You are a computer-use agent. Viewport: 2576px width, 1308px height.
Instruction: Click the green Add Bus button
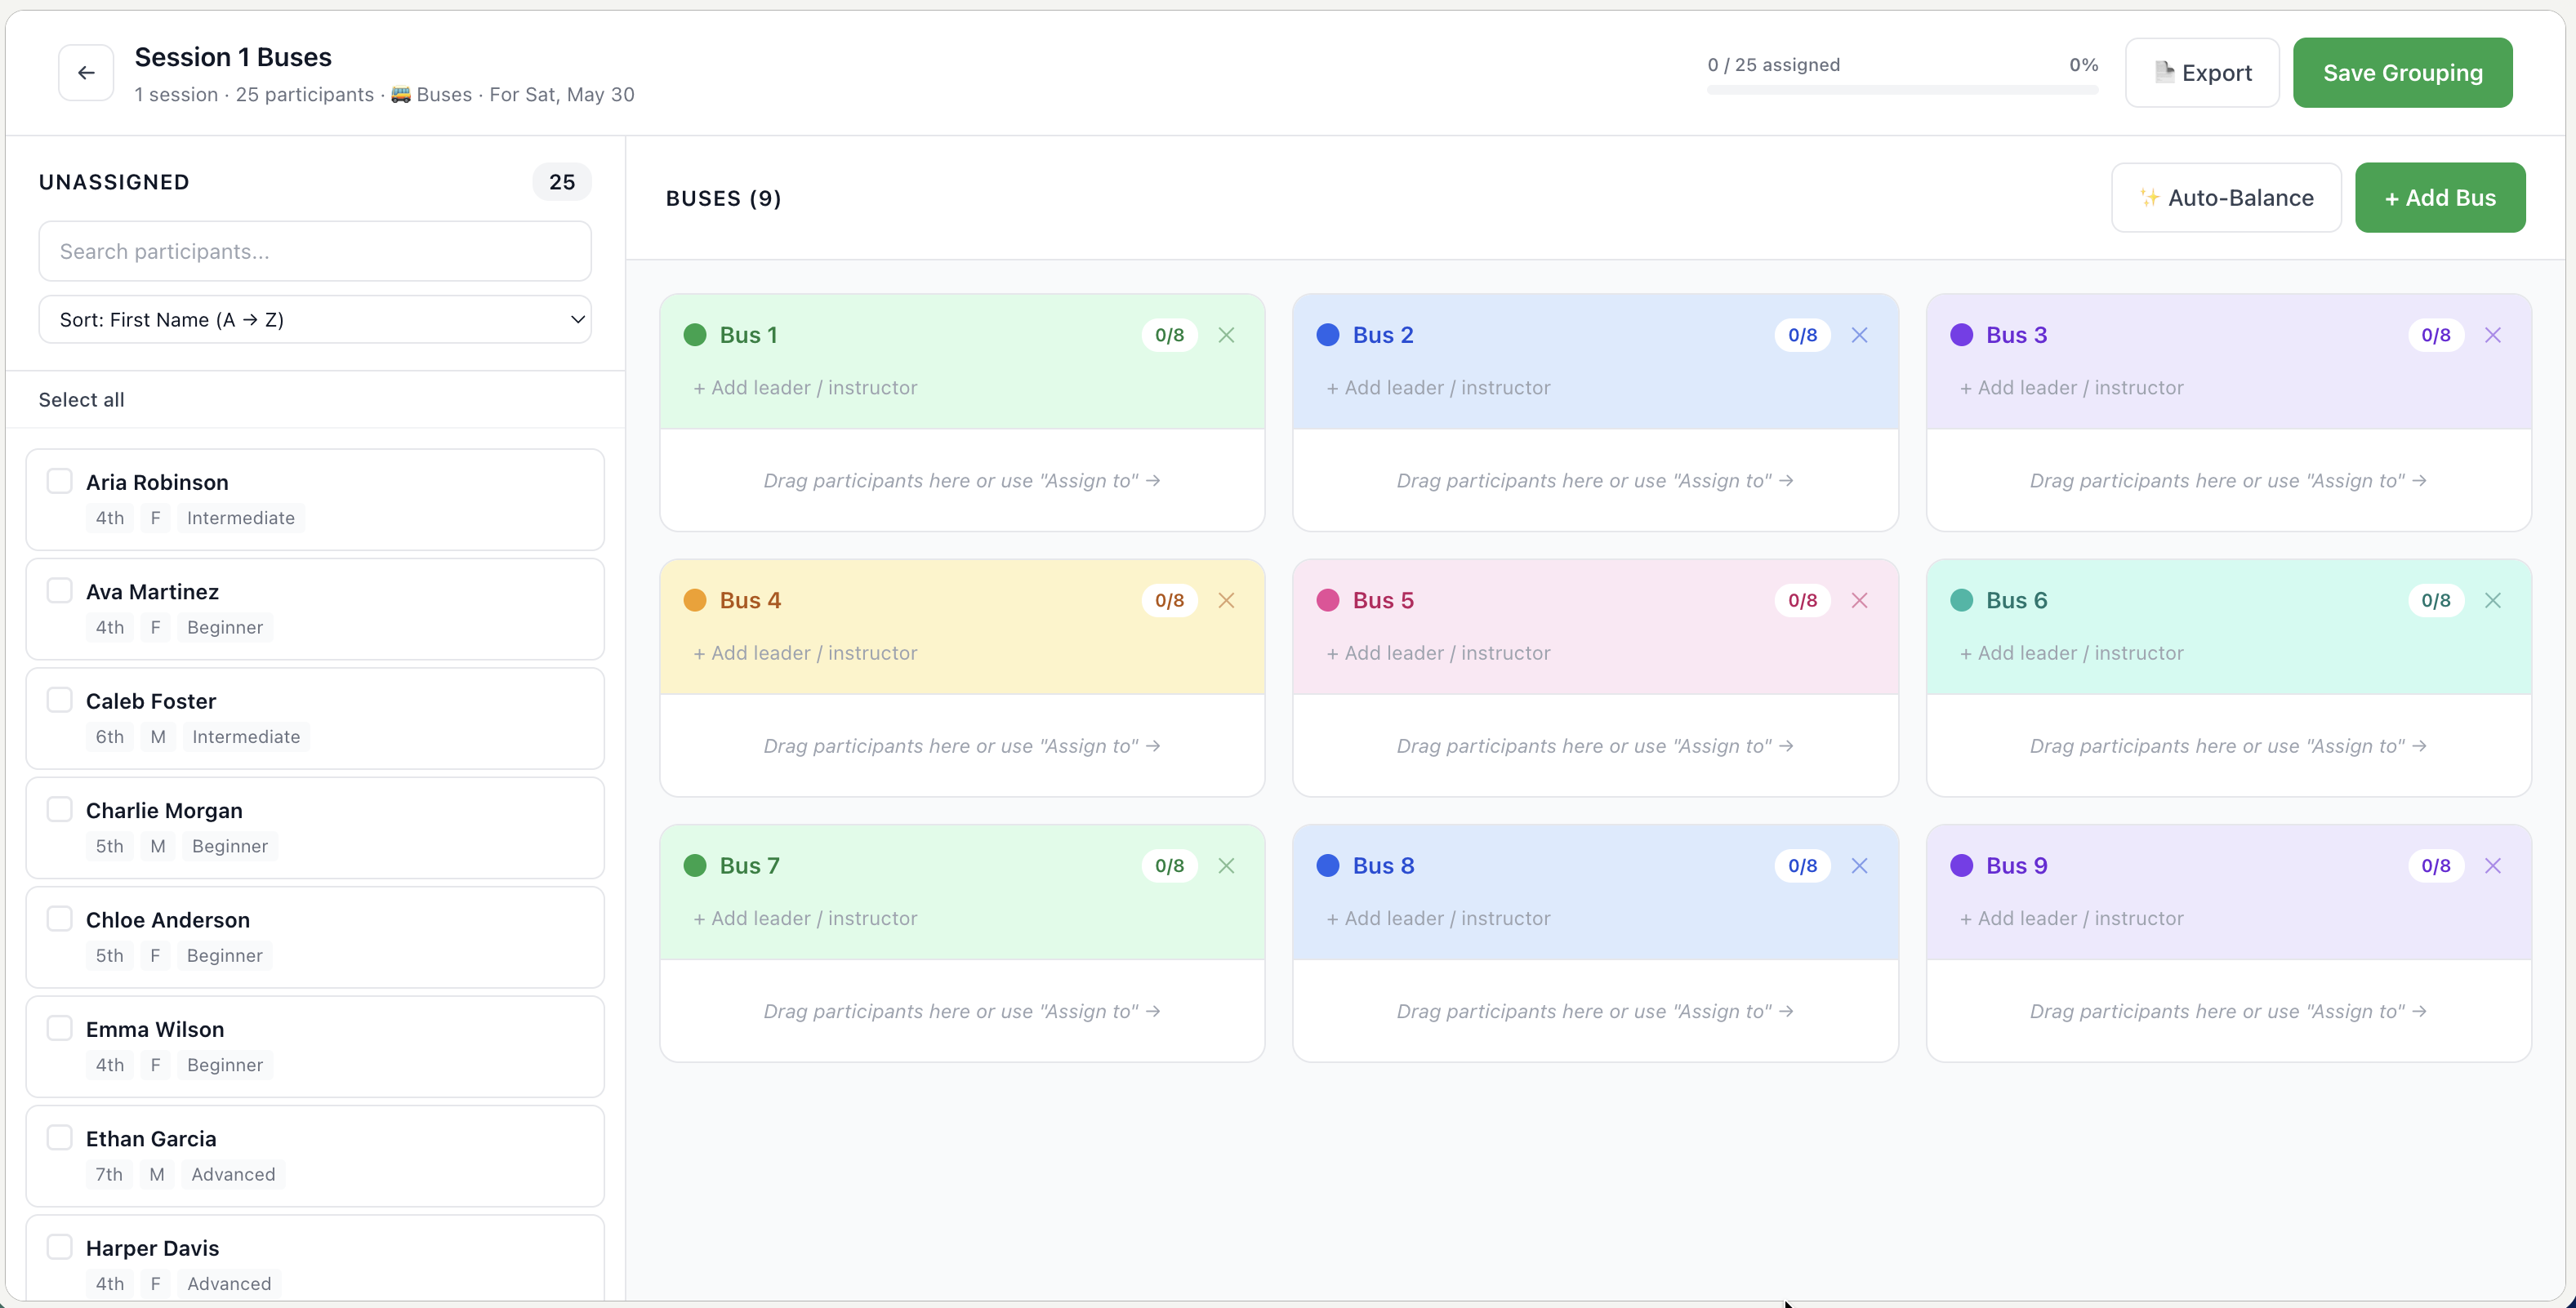coord(2440,197)
